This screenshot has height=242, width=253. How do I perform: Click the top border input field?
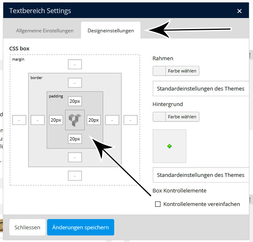click(x=75, y=83)
